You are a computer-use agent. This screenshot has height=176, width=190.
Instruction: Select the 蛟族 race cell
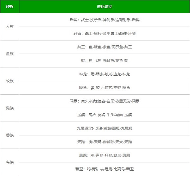(x=10, y=81)
